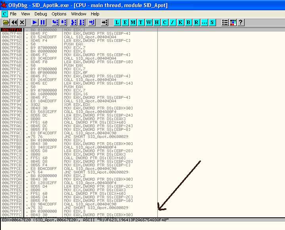285x230 pixels.
Task: Open the Options menu
Action: 59,14
